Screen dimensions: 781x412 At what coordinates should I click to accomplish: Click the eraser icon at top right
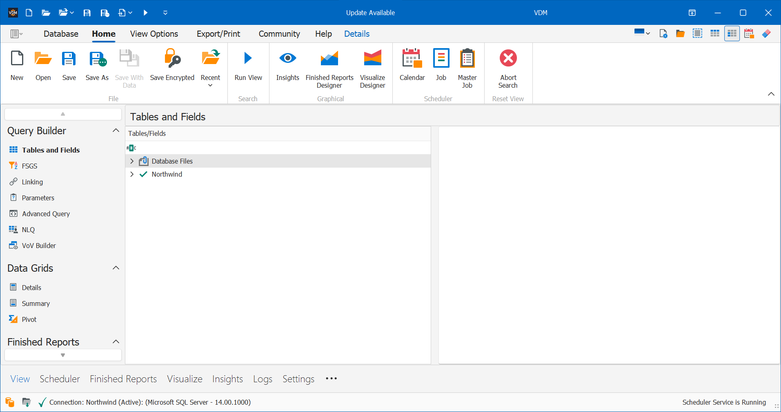pos(767,33)
